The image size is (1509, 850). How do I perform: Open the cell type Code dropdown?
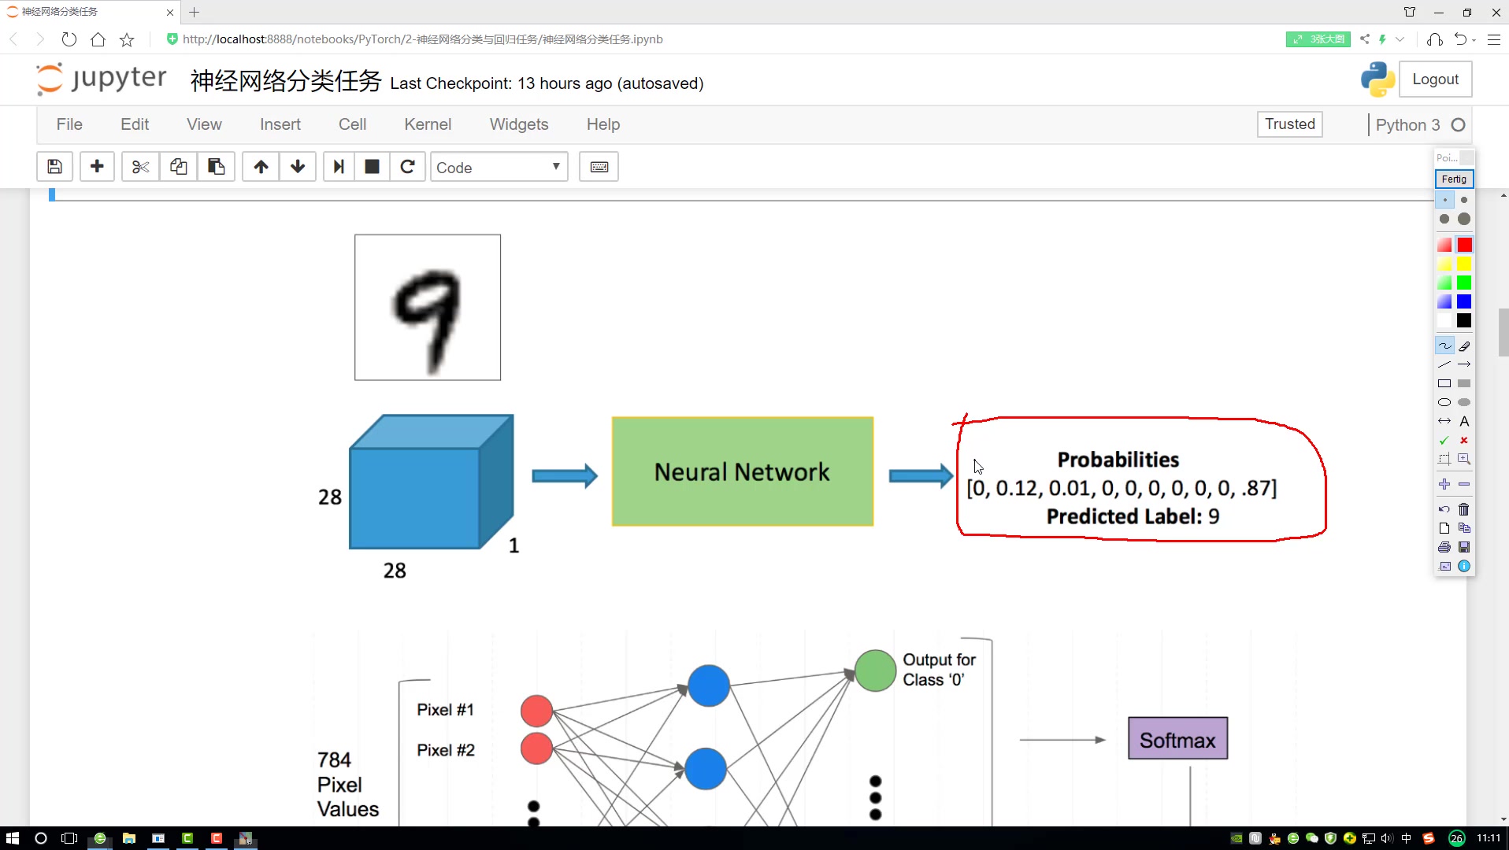tap(499, 167)
